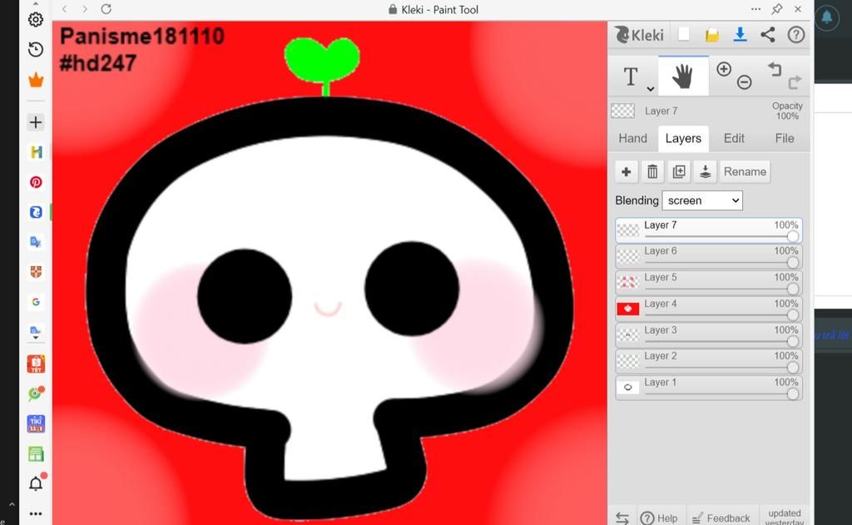The height and width of the screenshot is (525, 852).
Task: Click Layer 7 opacity slider handle
Action: tap(793, 236)
